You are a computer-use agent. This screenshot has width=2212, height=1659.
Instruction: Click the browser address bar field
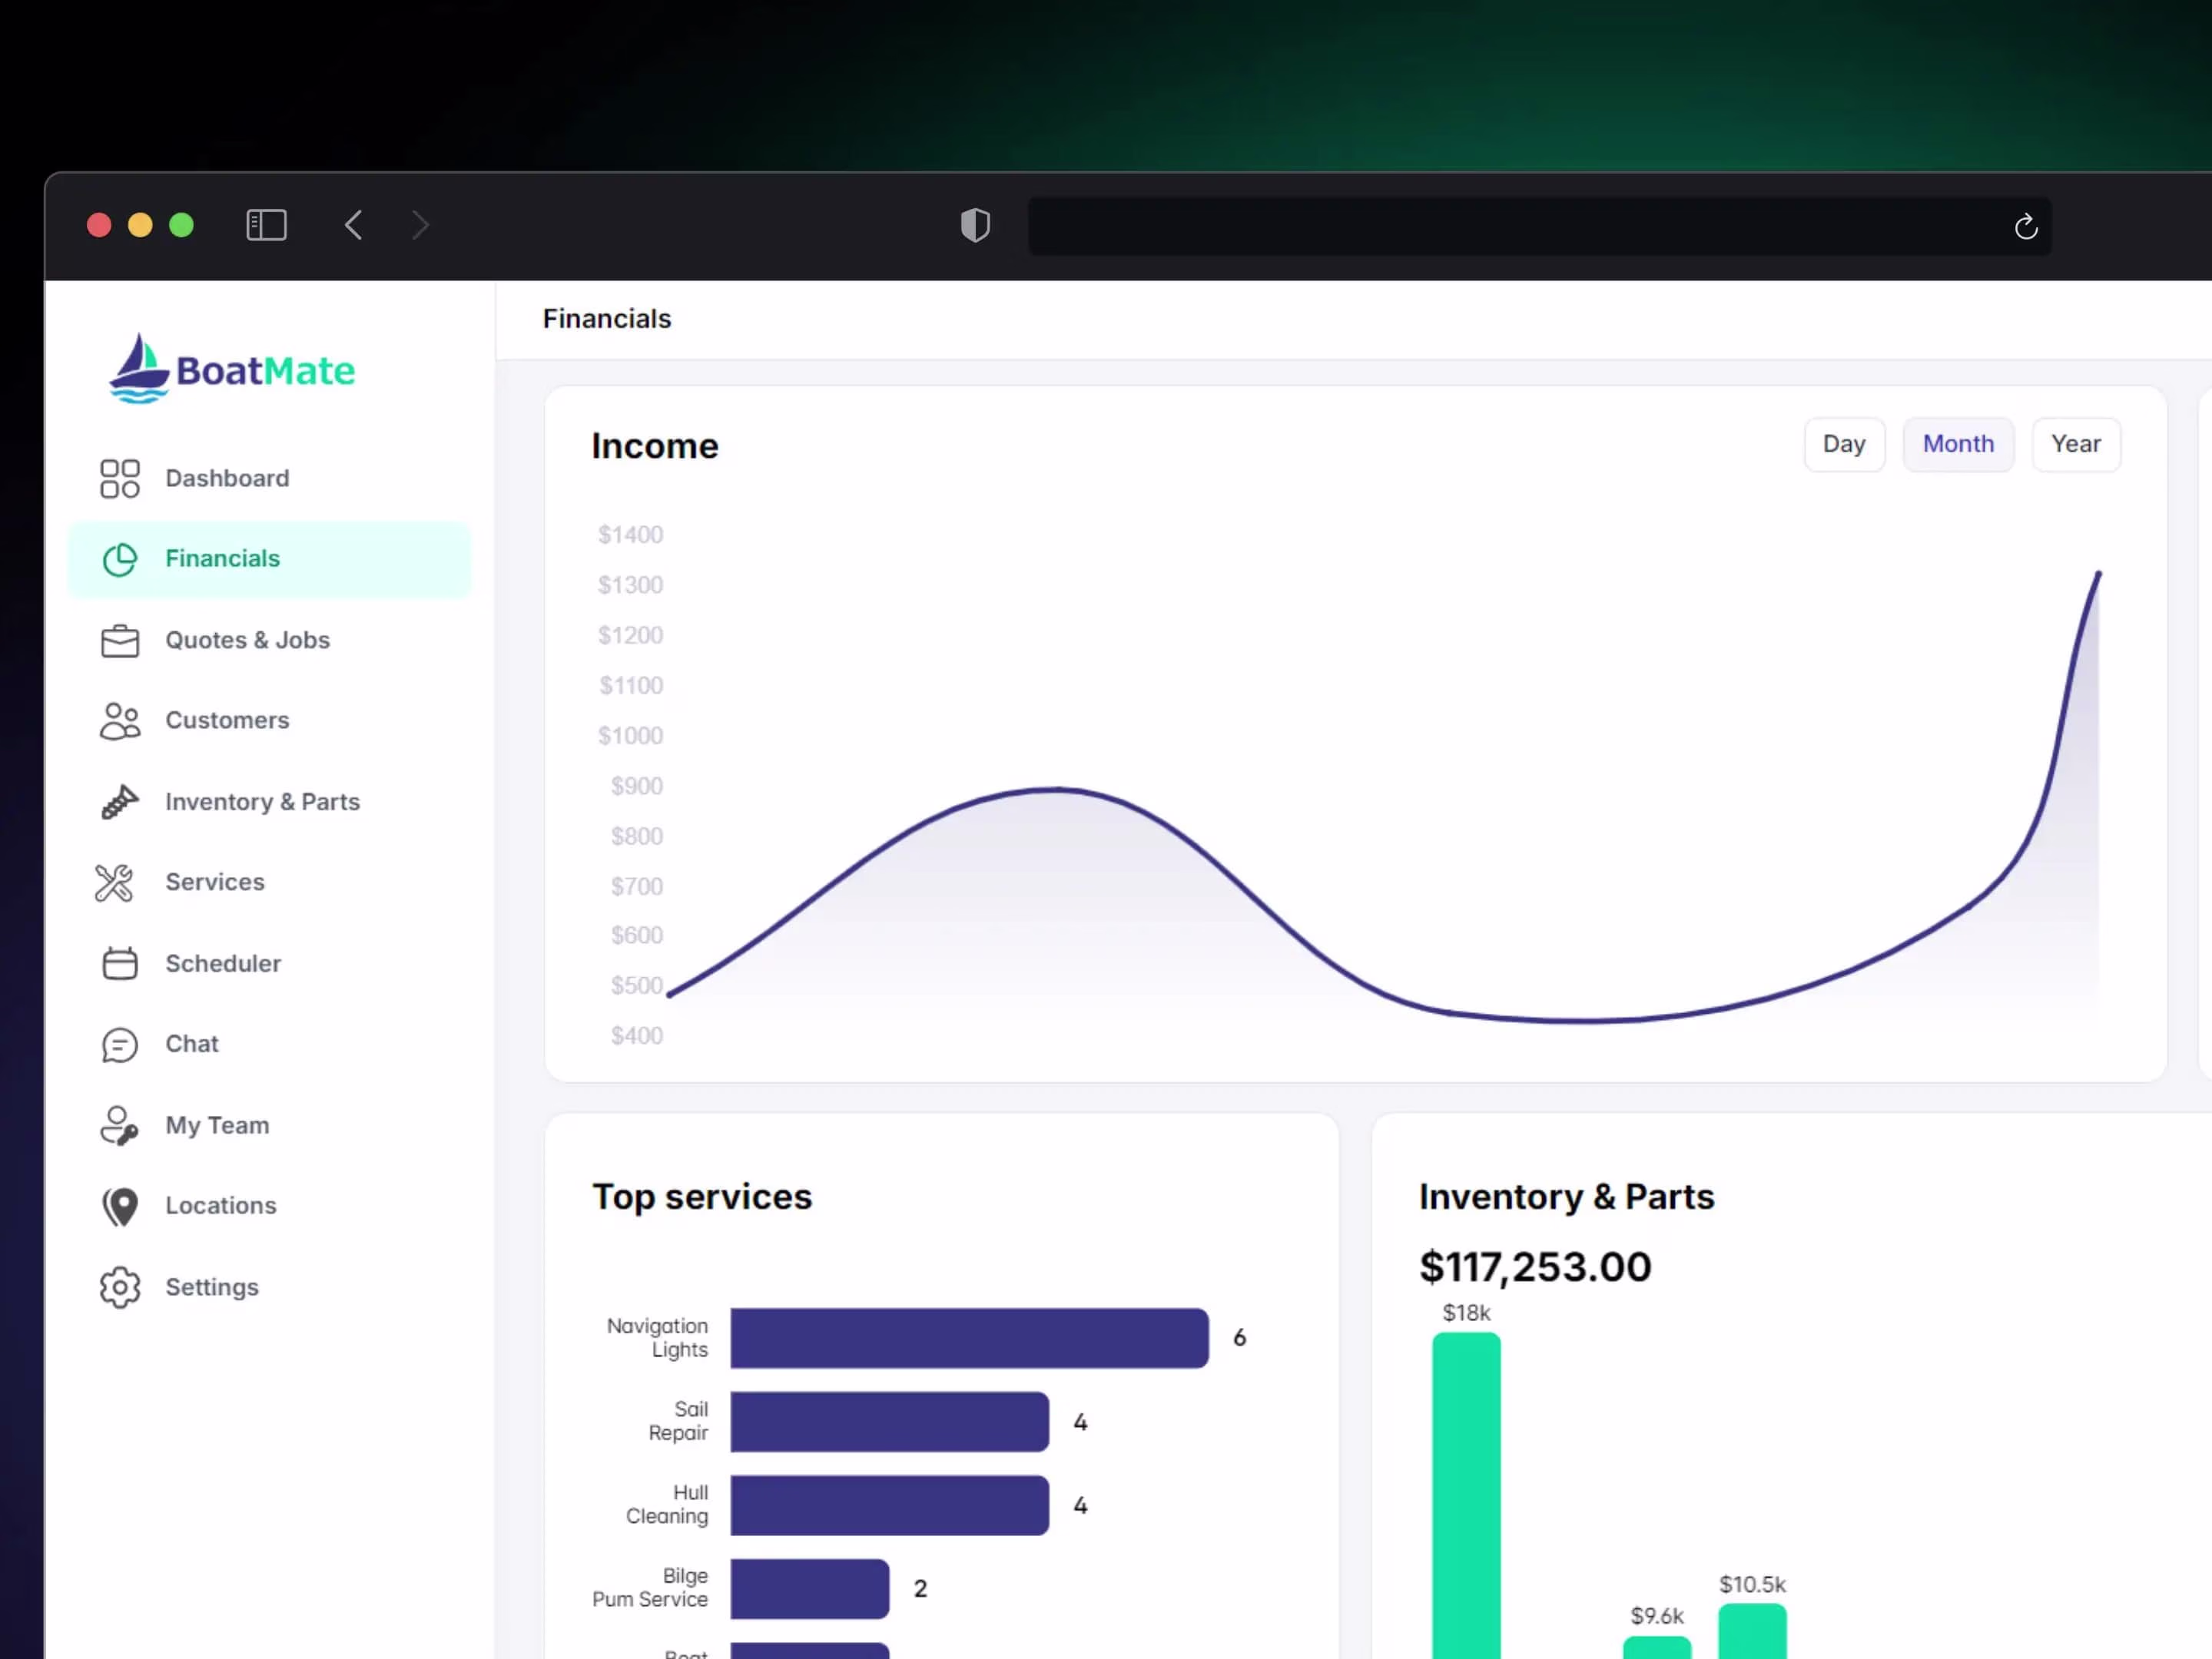coord(1500,227)
